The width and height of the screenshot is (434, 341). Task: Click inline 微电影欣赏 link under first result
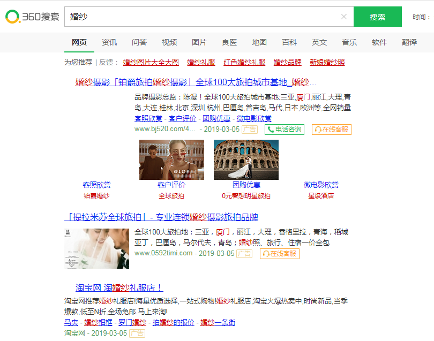[x=254, y=119]
